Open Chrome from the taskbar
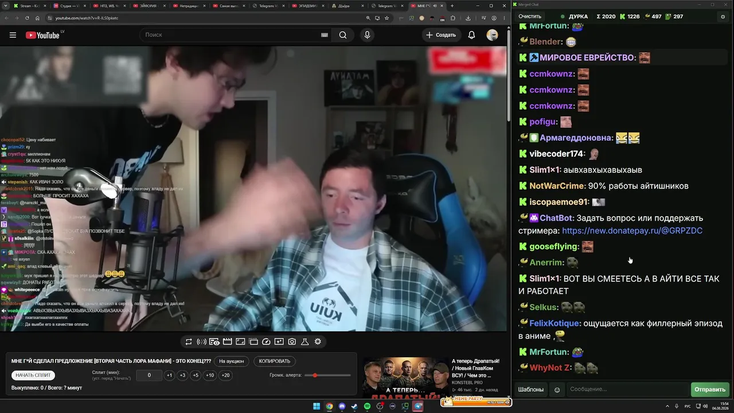 (x=329, y=407)
